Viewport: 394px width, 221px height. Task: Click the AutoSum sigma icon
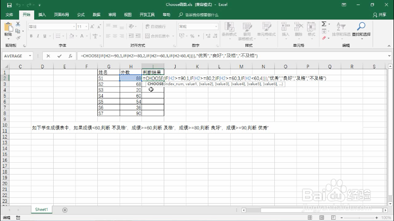pyautogui.click(x=324, y=24)
